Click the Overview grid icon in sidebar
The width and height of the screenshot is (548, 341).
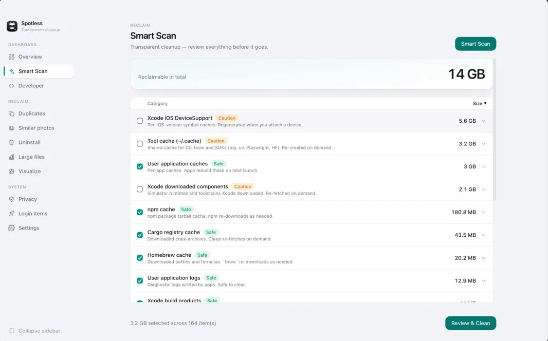pyautogui.click(x=11, y=57)
